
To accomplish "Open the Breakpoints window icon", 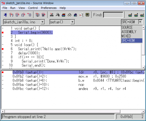I will 81,15.
